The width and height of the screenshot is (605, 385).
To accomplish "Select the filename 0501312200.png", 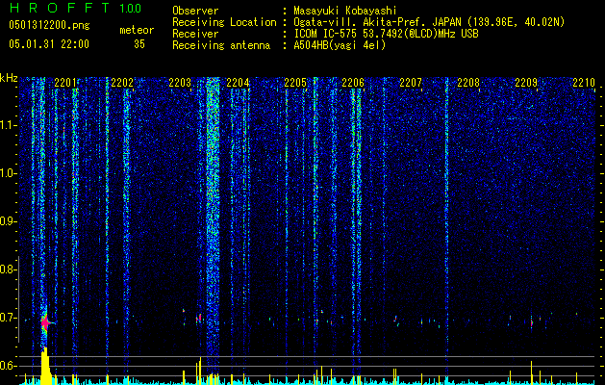I will (x=49, y=26).
